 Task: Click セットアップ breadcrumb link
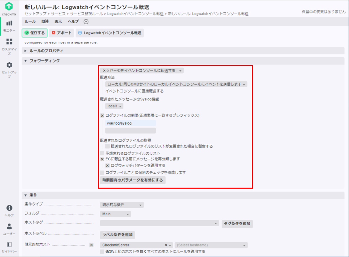[35, 14]
